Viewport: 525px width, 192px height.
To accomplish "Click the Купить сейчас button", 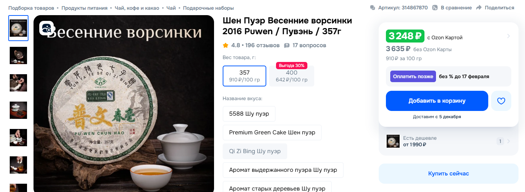I will (449, 174).
